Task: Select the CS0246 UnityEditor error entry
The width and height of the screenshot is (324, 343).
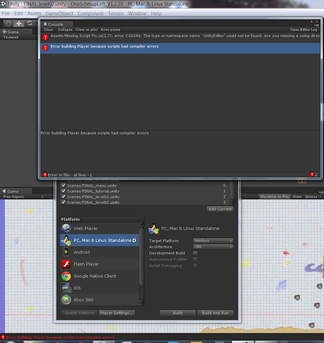Action: point(181,37)
